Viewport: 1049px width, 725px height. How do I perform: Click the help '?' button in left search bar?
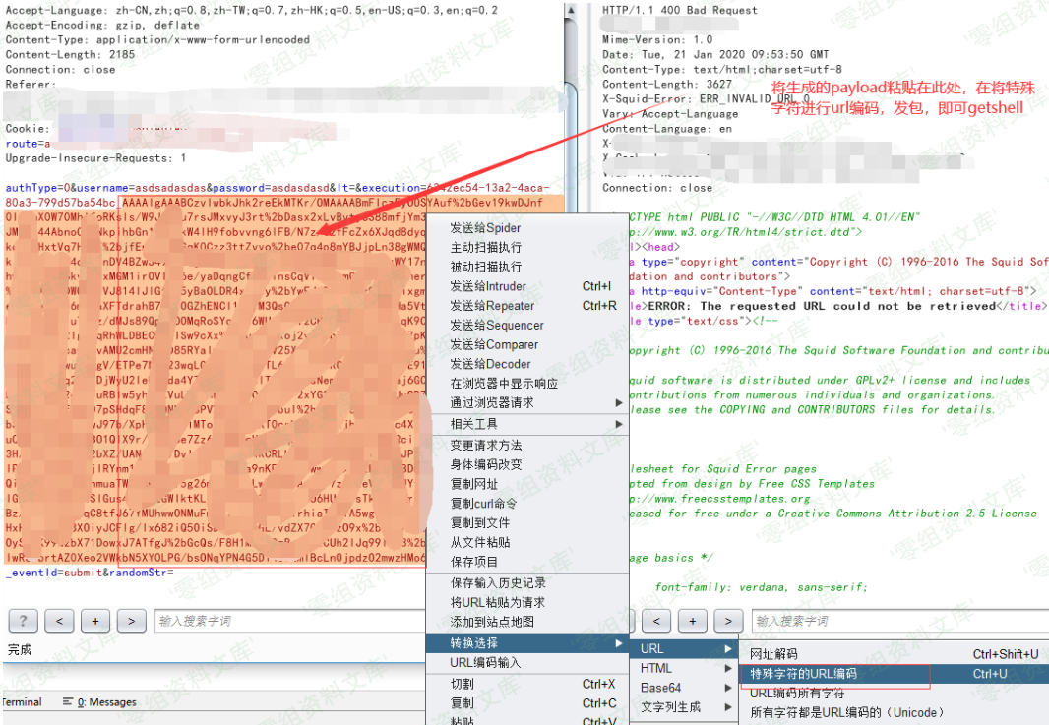point(24,621)
